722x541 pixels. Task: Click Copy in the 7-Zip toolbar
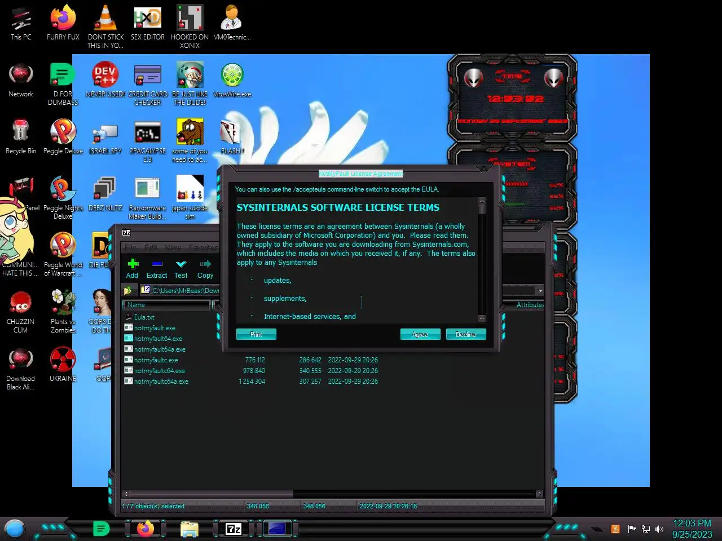pyautogui.click(x=205, y=269)
